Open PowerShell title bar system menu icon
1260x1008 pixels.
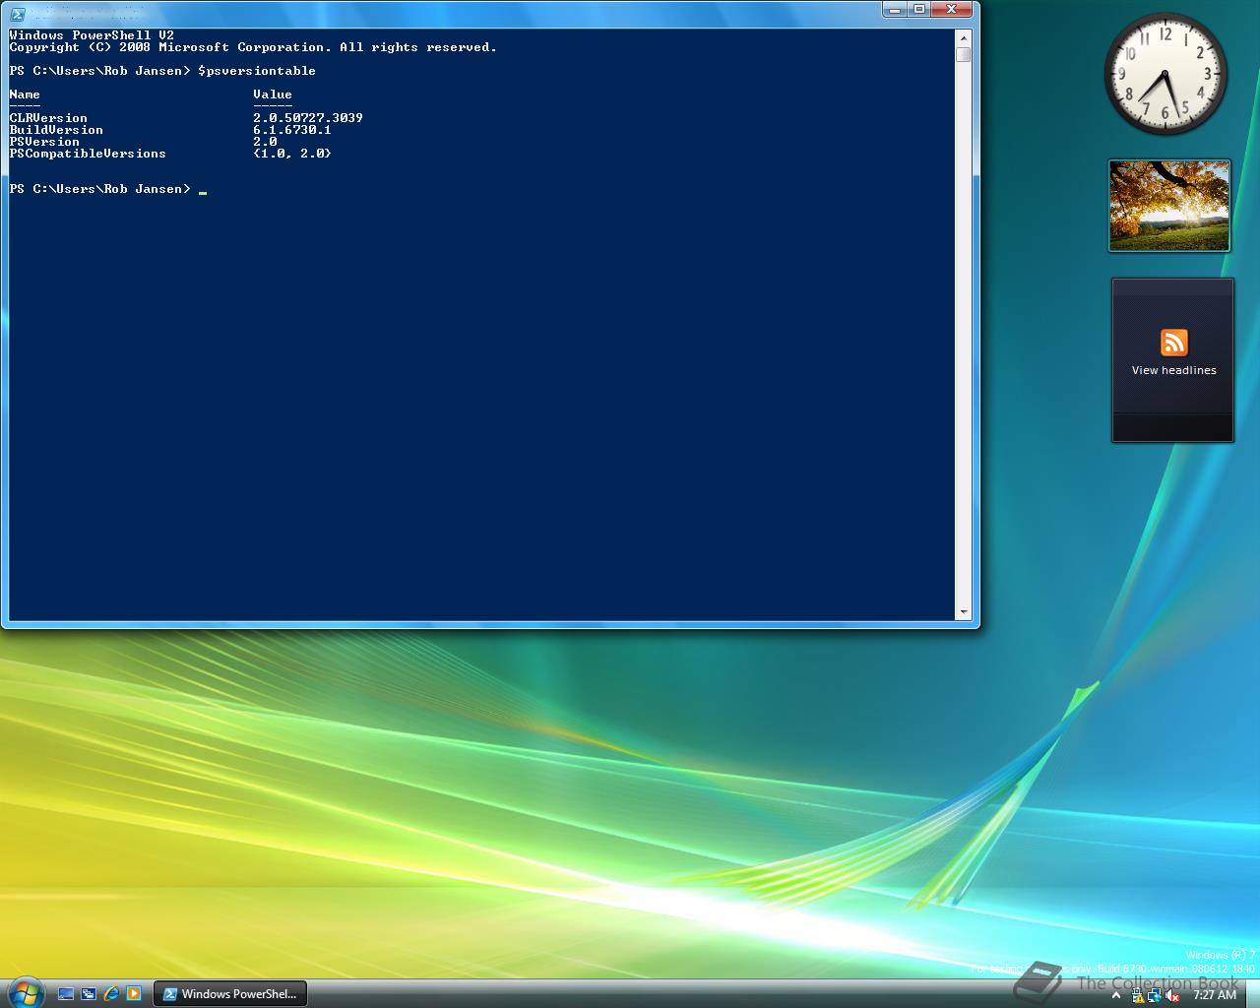[18, 14]
